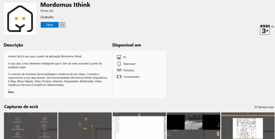Open the camera video screenshot
The width and height of the screenshot is (275, 139).
click(x=193, y=126)
